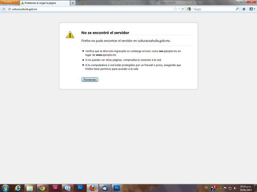
Task: Open a new tab with plus button
Action: coord(73,3)
